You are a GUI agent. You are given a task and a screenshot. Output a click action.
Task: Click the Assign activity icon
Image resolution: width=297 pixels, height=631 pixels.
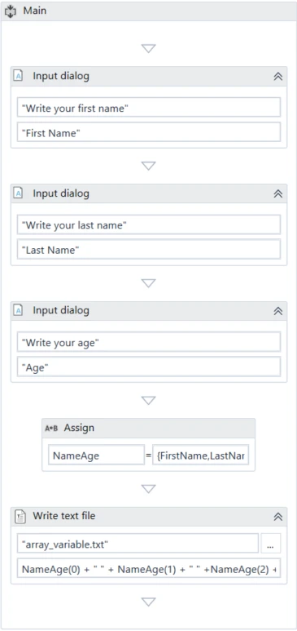51,429
